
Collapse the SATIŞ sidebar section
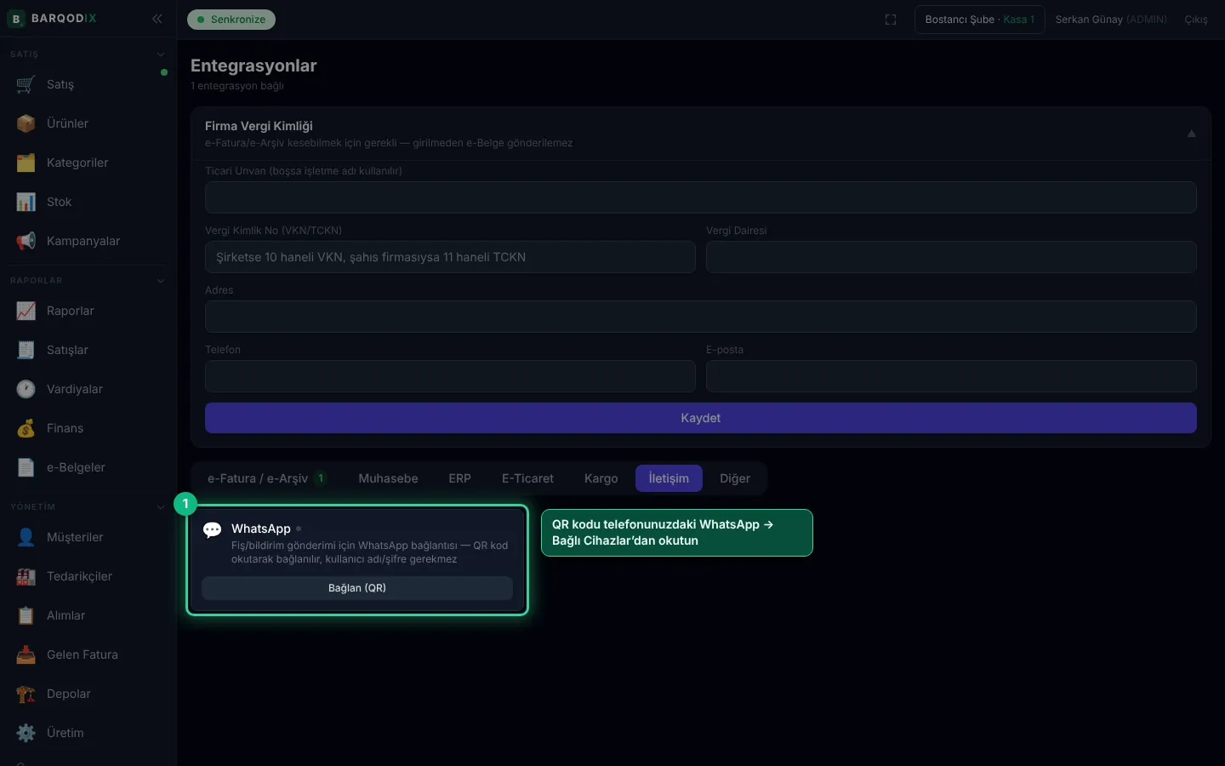point(161,54)
